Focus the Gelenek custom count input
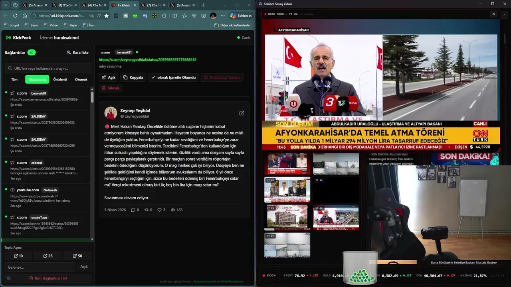 40,267
